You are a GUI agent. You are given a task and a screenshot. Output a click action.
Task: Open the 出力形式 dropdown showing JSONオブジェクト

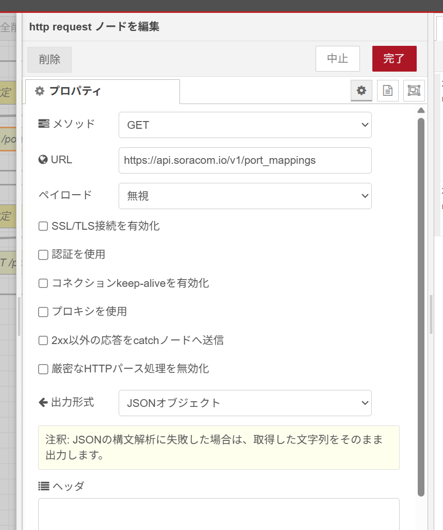pyautogui.click(x=245, y=403)
